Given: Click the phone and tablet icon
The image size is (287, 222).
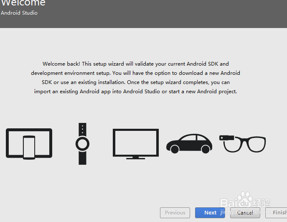Looking at the screenshot, I should tap(29, 144).
